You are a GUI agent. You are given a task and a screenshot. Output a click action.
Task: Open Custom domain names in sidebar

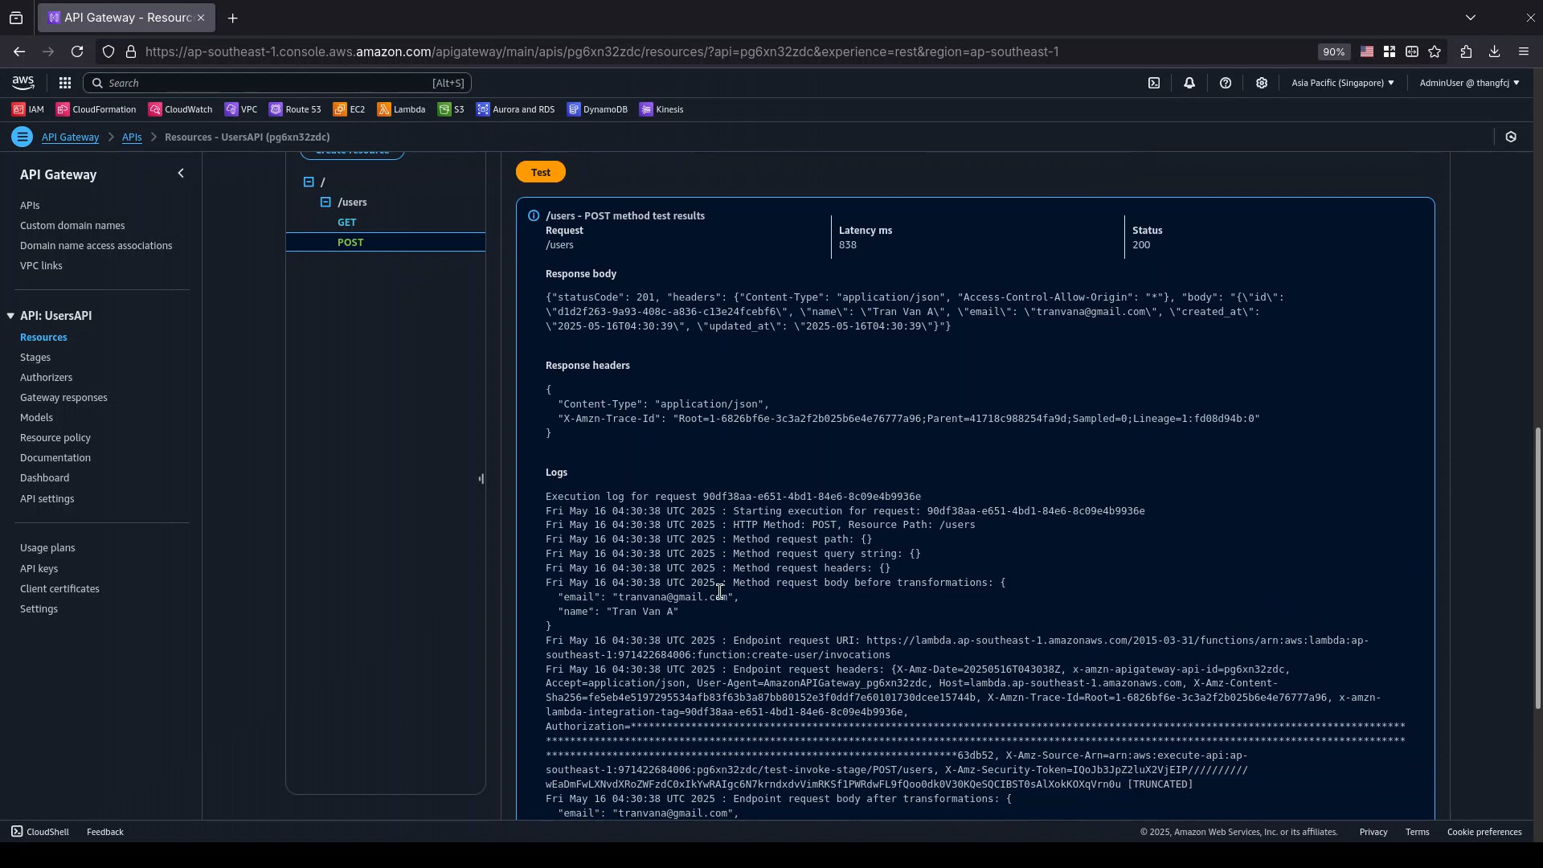[x=72, y=226]
